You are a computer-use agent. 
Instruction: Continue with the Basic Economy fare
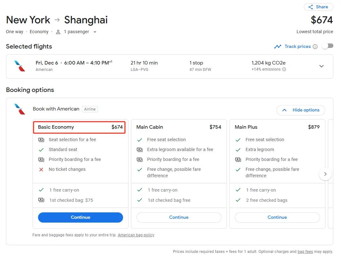[80, 217]
